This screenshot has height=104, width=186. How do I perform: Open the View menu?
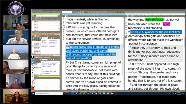pos(37,12)
